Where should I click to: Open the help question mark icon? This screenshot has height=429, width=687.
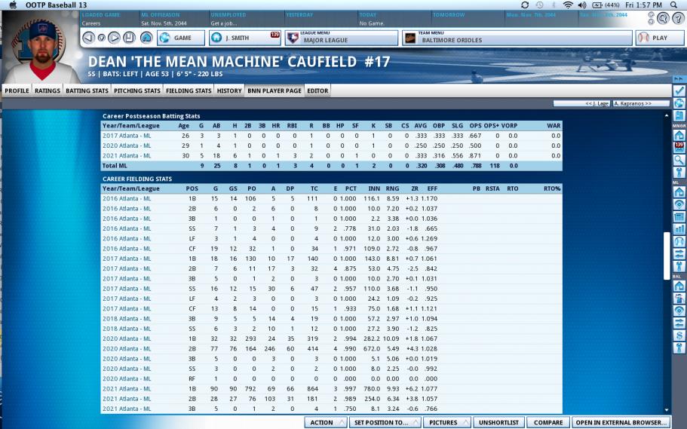pyautogui.click(x=678, y=18)
